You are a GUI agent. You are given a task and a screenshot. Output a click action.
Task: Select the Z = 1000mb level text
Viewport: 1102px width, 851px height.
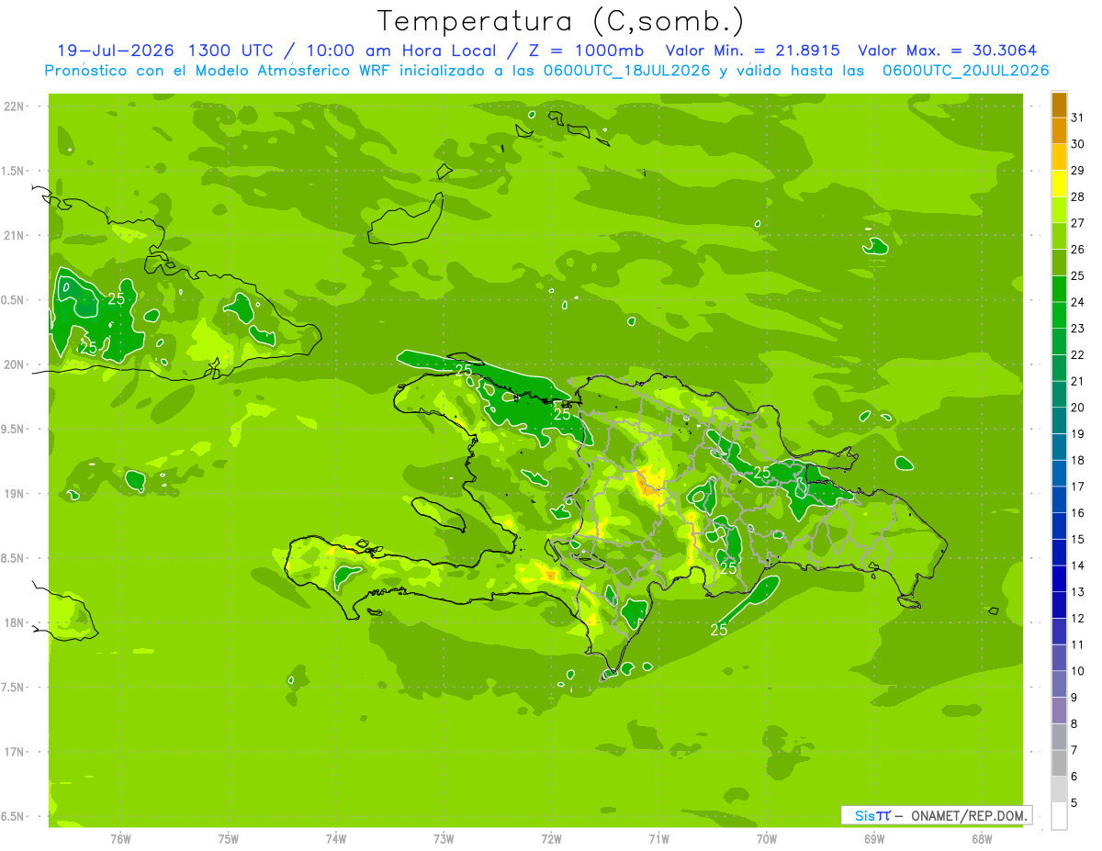point(585,50)
